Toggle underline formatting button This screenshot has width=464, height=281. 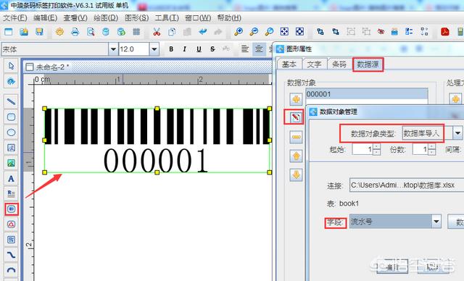pyautogui.click(x=199, y=49)
